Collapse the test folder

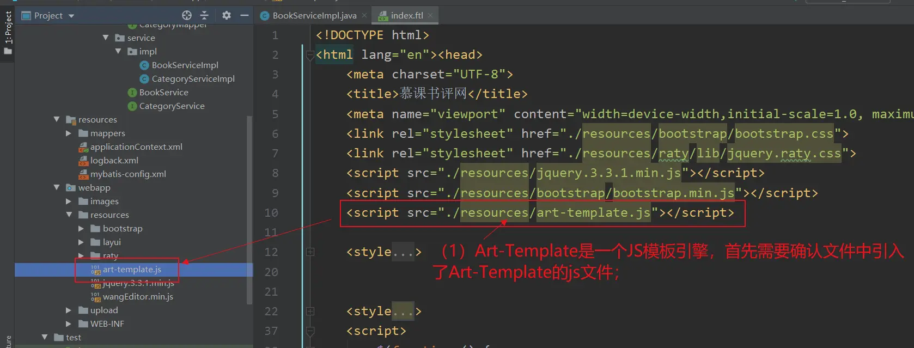coord(45,337)
